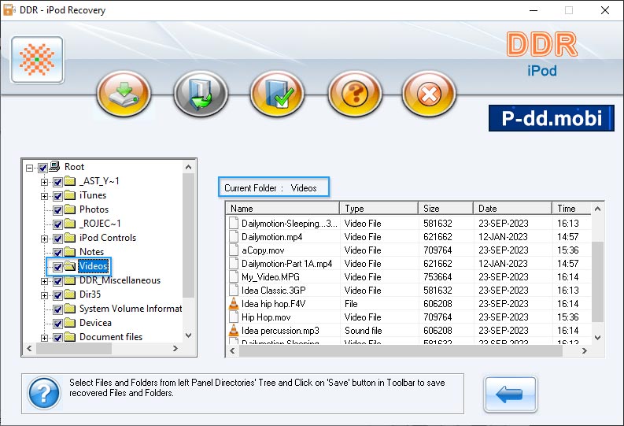Toggle the _AST_Y~1 folder checkbox
This screenshot has height=426, width=624.
coord(57,182)
